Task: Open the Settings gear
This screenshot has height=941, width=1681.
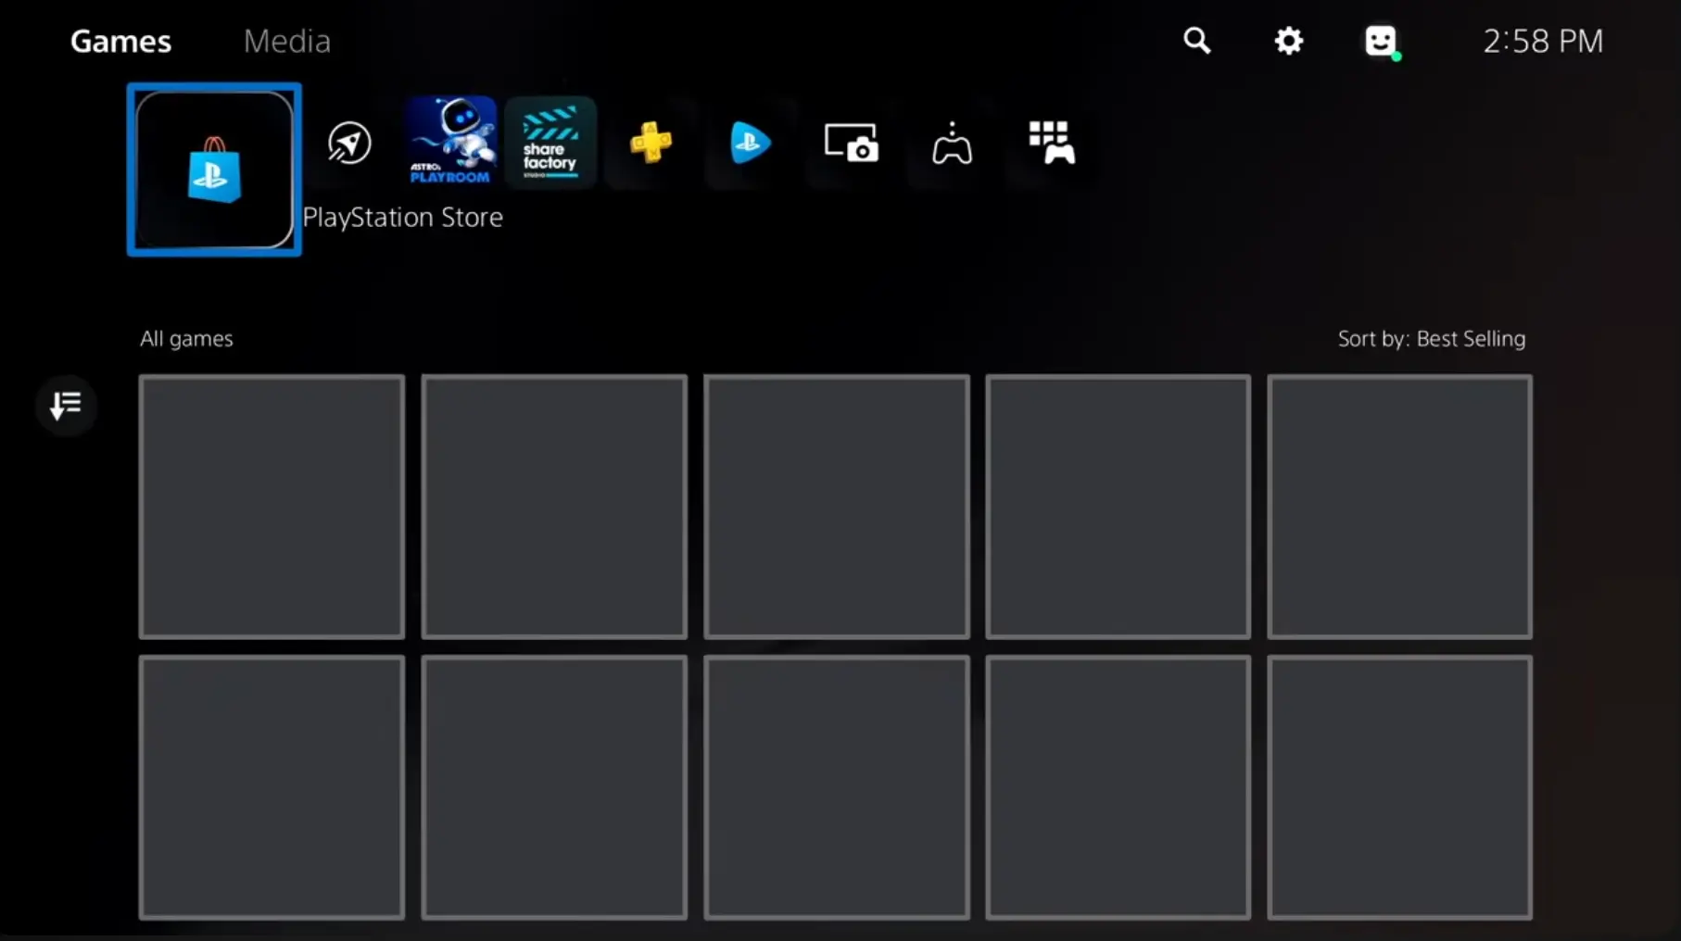Action: click(x=1289, y=41)
